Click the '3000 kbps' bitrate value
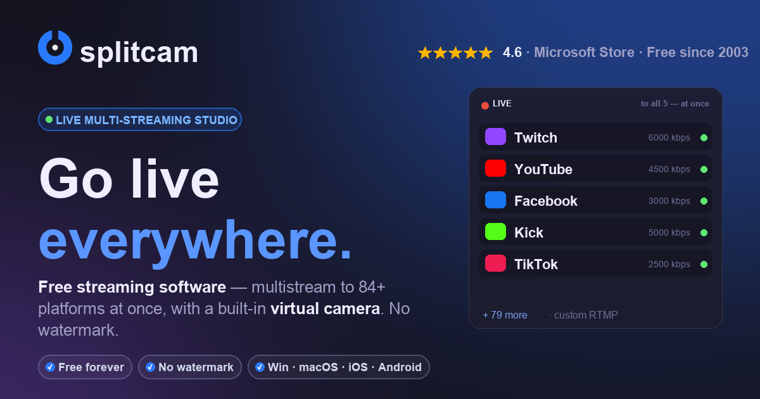 (x=669, y=201)
